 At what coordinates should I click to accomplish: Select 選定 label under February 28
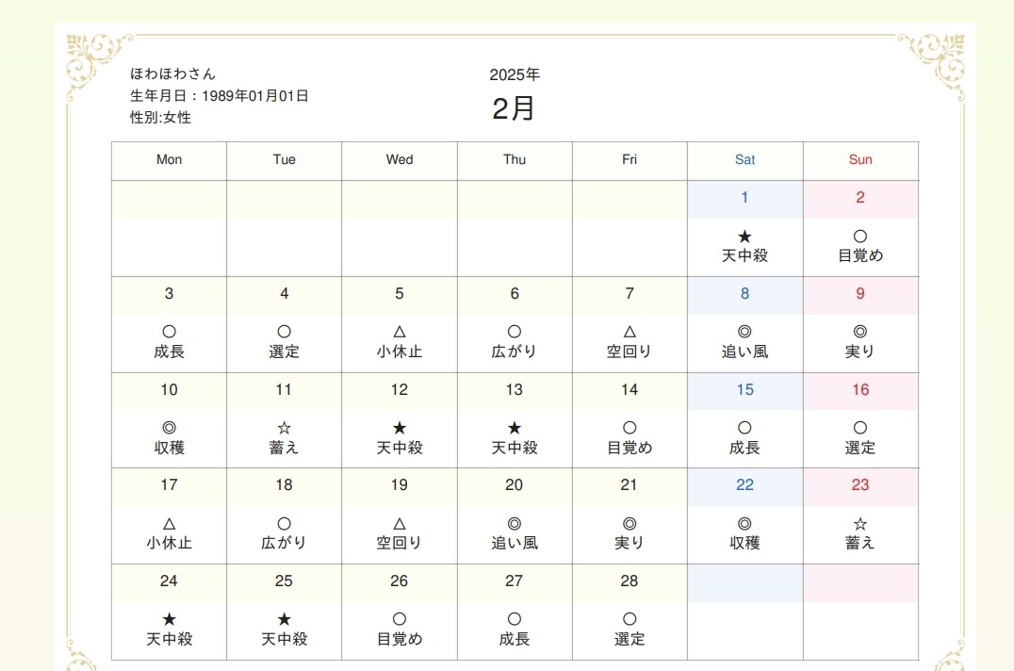coord(630,639)
